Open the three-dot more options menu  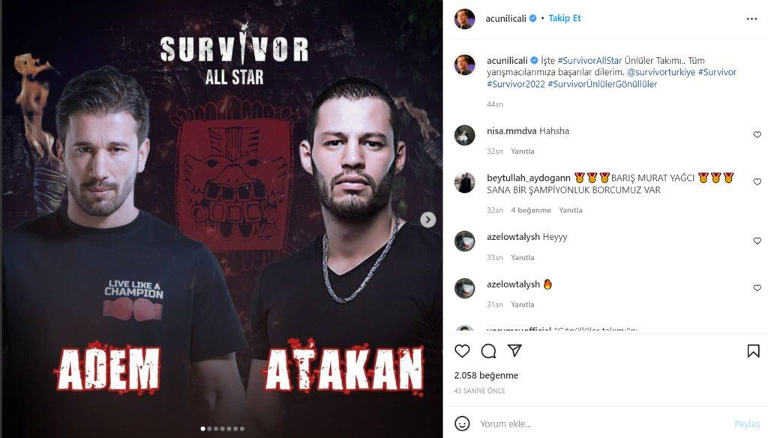(x=751, y=19)
